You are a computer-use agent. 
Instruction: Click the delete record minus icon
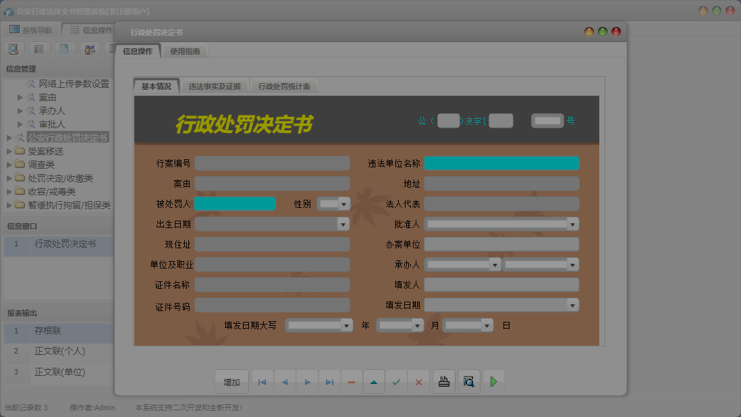pos(352,382)
